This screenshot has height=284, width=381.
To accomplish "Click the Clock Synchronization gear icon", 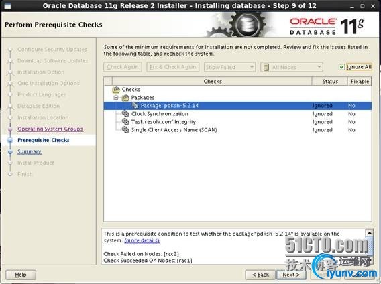I will (125, 114).
